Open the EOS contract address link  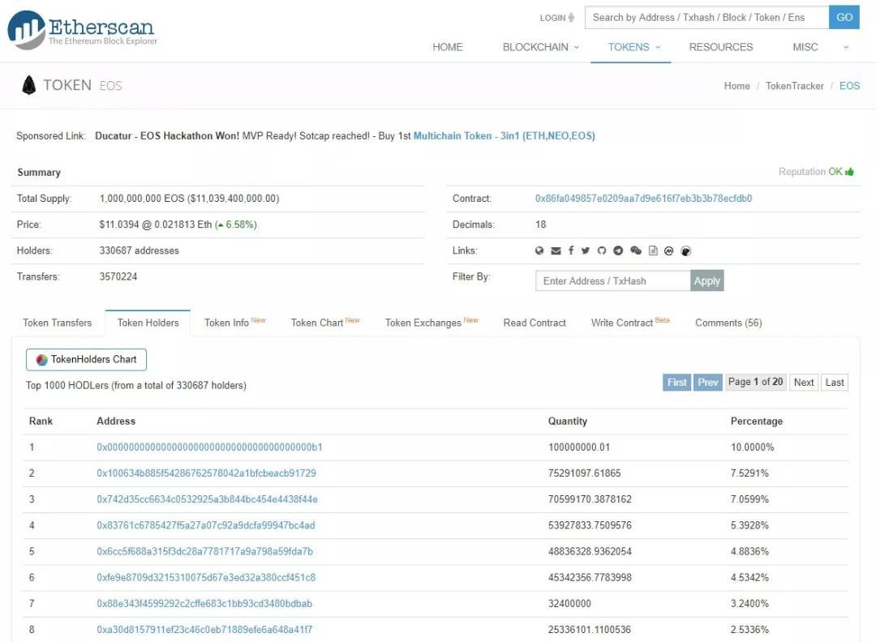click(x=643, y=199)
